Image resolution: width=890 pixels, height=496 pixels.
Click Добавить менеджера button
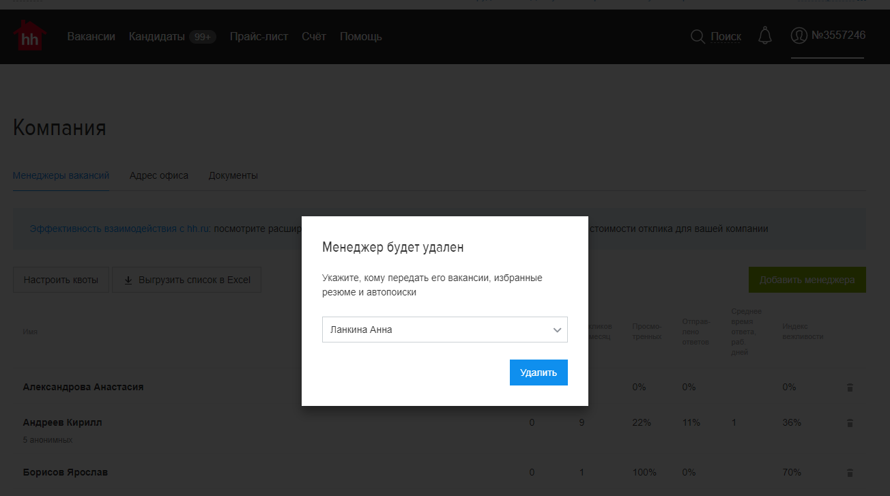pos(807,280)
